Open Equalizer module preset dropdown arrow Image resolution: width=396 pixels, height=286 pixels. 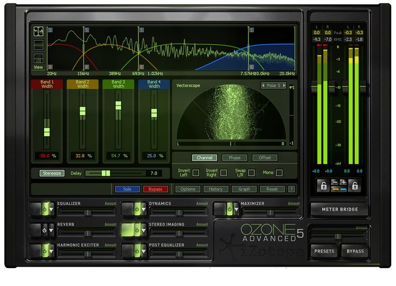[x=51, y=210]
